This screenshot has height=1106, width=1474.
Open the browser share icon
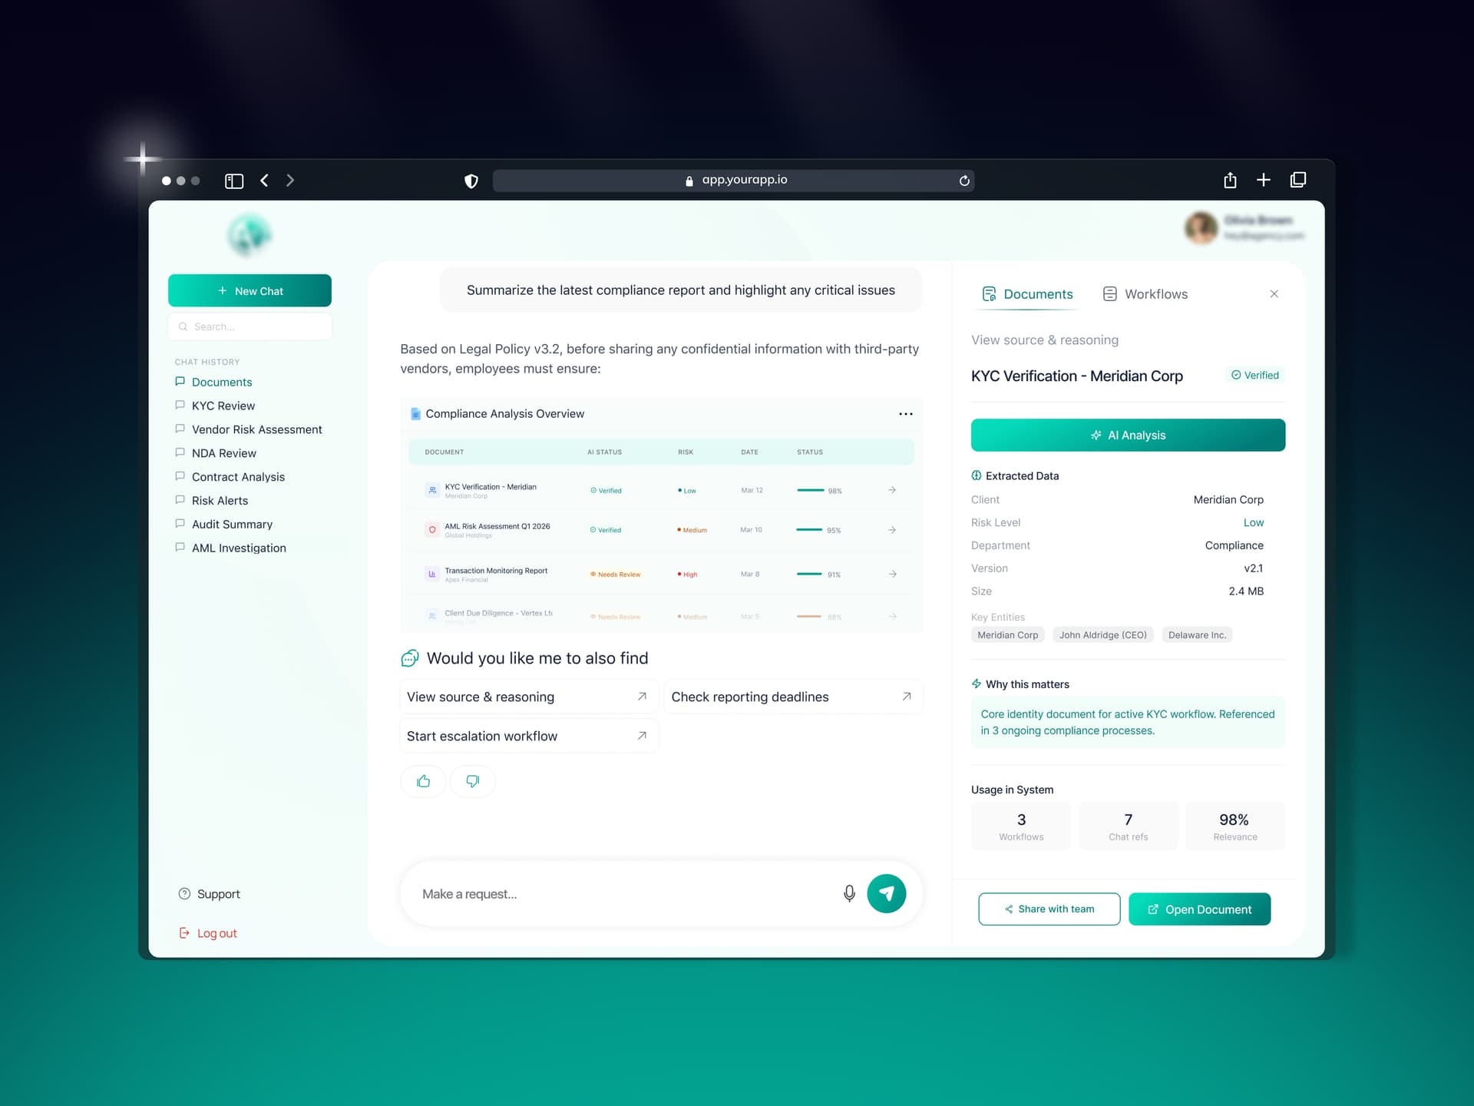(x=1230, y=180)
